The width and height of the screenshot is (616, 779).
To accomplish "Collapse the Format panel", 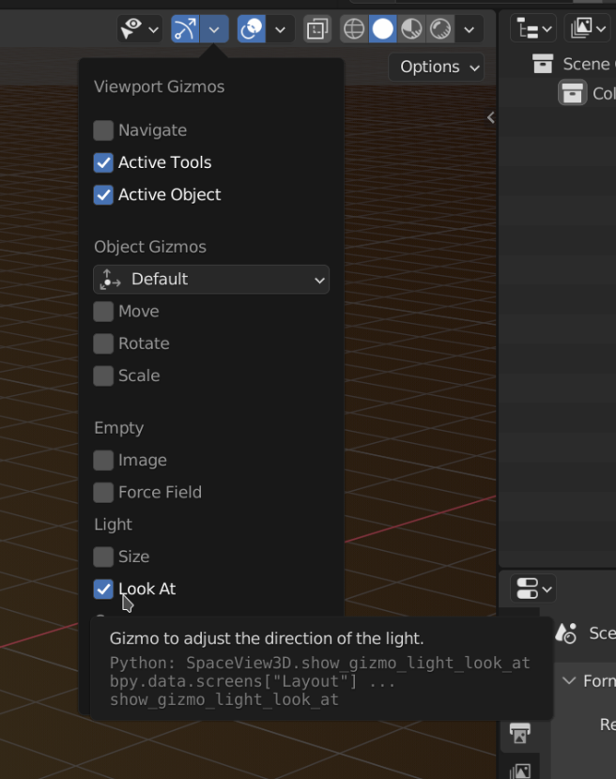I will pyautogui.click(x=569, y=680).
